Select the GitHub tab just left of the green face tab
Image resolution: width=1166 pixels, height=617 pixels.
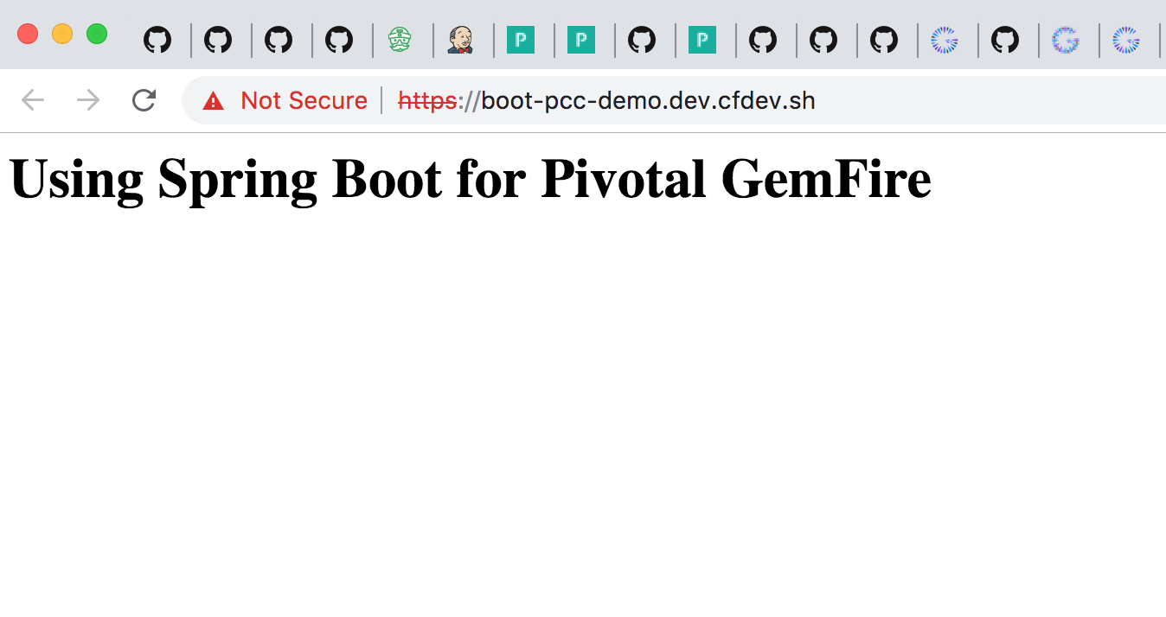339,40
